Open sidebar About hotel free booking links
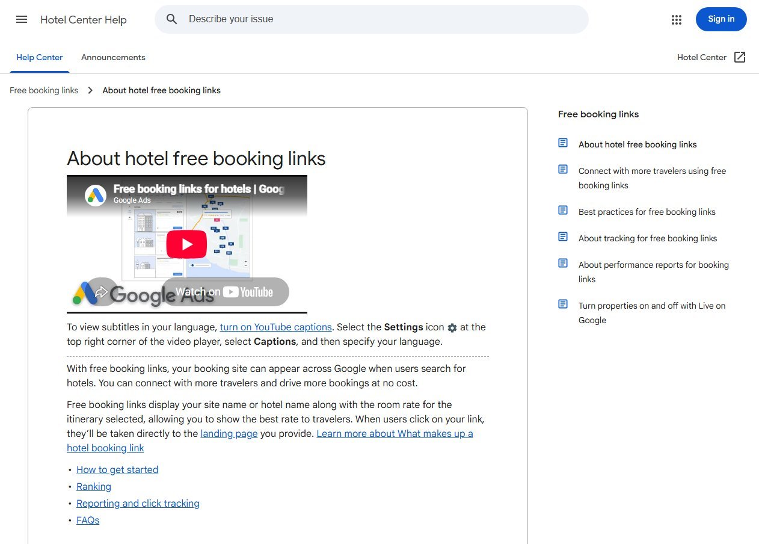 638,144
